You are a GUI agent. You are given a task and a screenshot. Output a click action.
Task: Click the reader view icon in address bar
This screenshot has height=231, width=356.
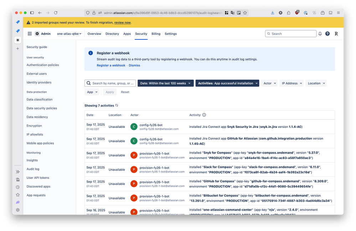click(x=239, y=13)
